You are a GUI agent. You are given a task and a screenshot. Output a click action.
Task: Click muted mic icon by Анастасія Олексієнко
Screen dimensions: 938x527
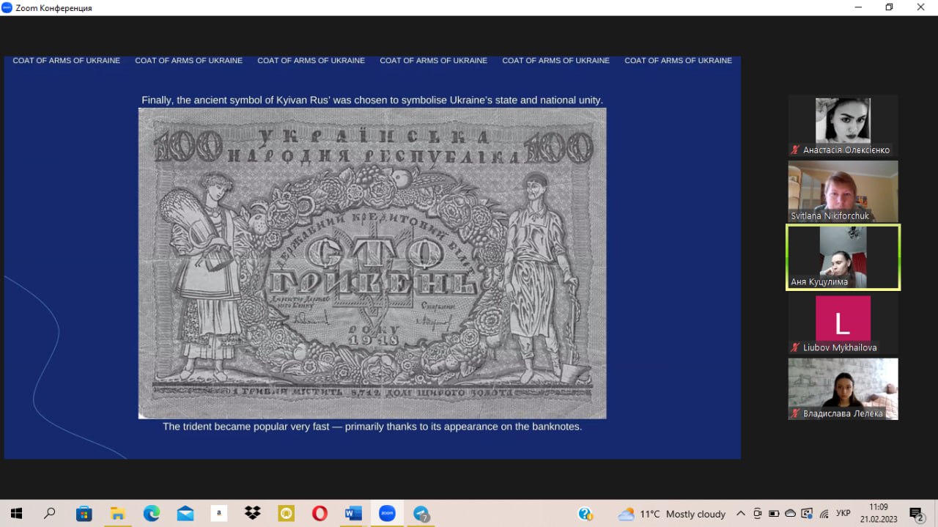pyautogui.click(x=795, y=150)
